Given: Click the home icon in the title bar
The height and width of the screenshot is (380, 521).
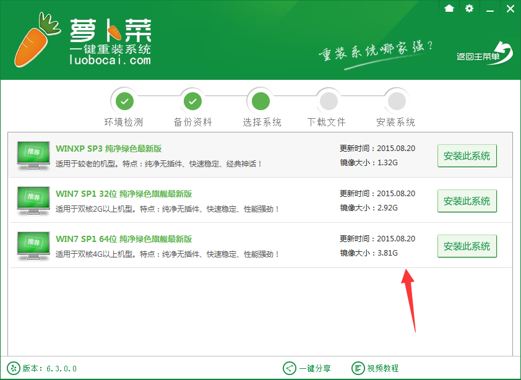Looking at the screenshot, I should click(449, 9).
